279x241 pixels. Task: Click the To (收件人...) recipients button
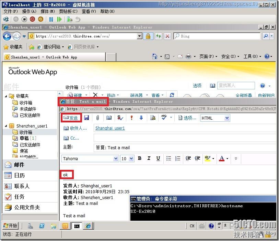[75, 128]
